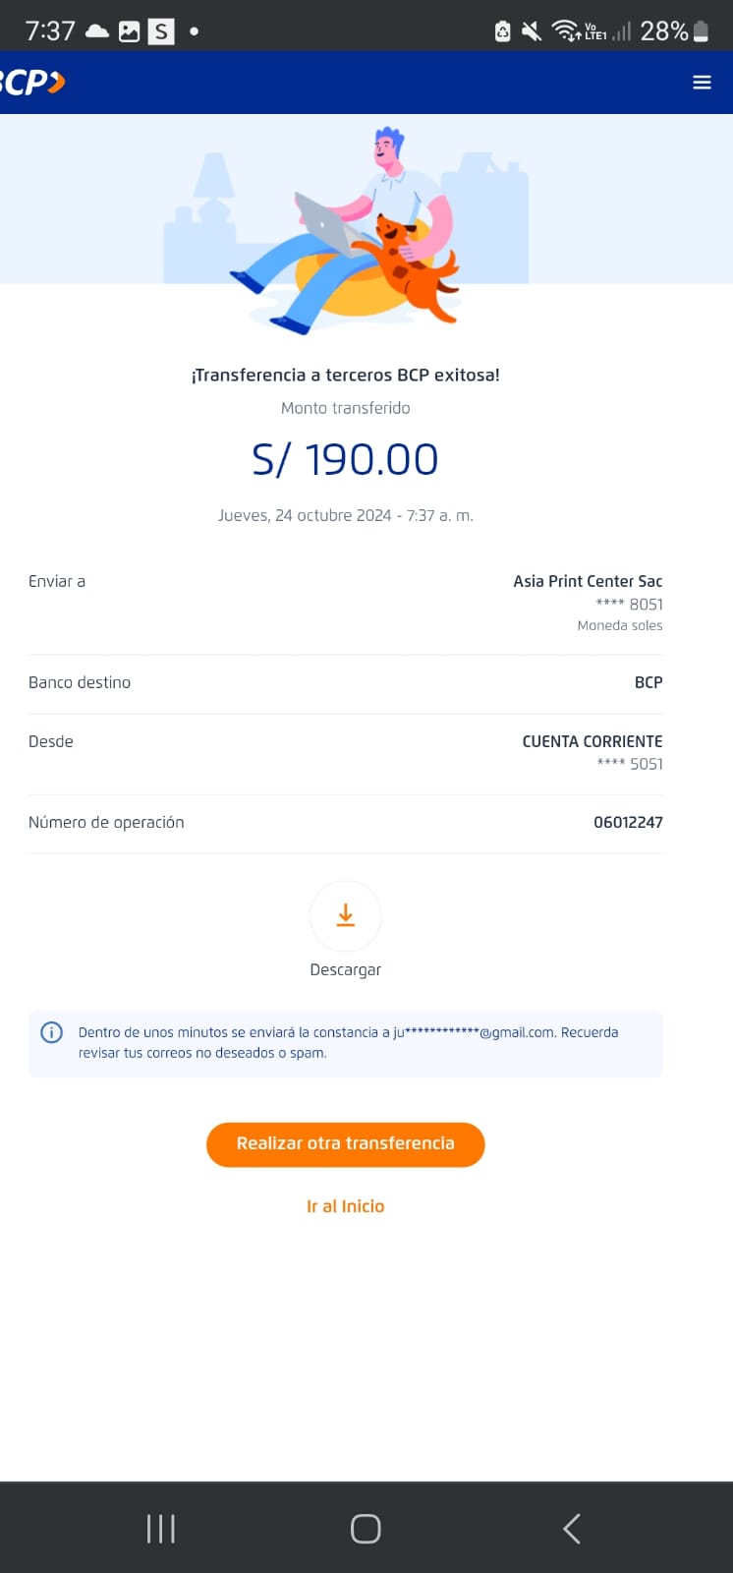733x1573 pixels.
Task: Tap recipient name Asia Print Center Sac
Action: [588, 581]
